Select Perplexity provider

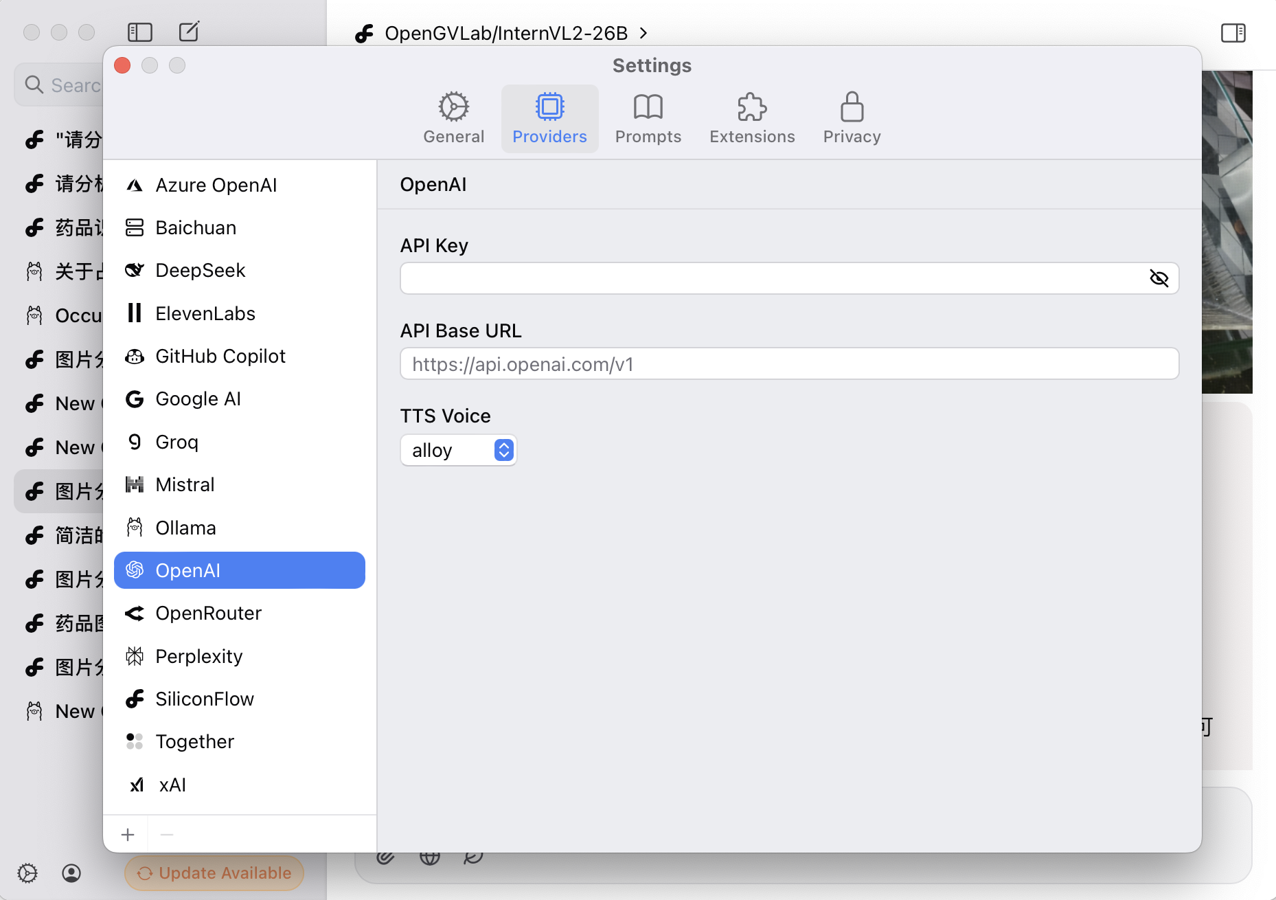239,656
